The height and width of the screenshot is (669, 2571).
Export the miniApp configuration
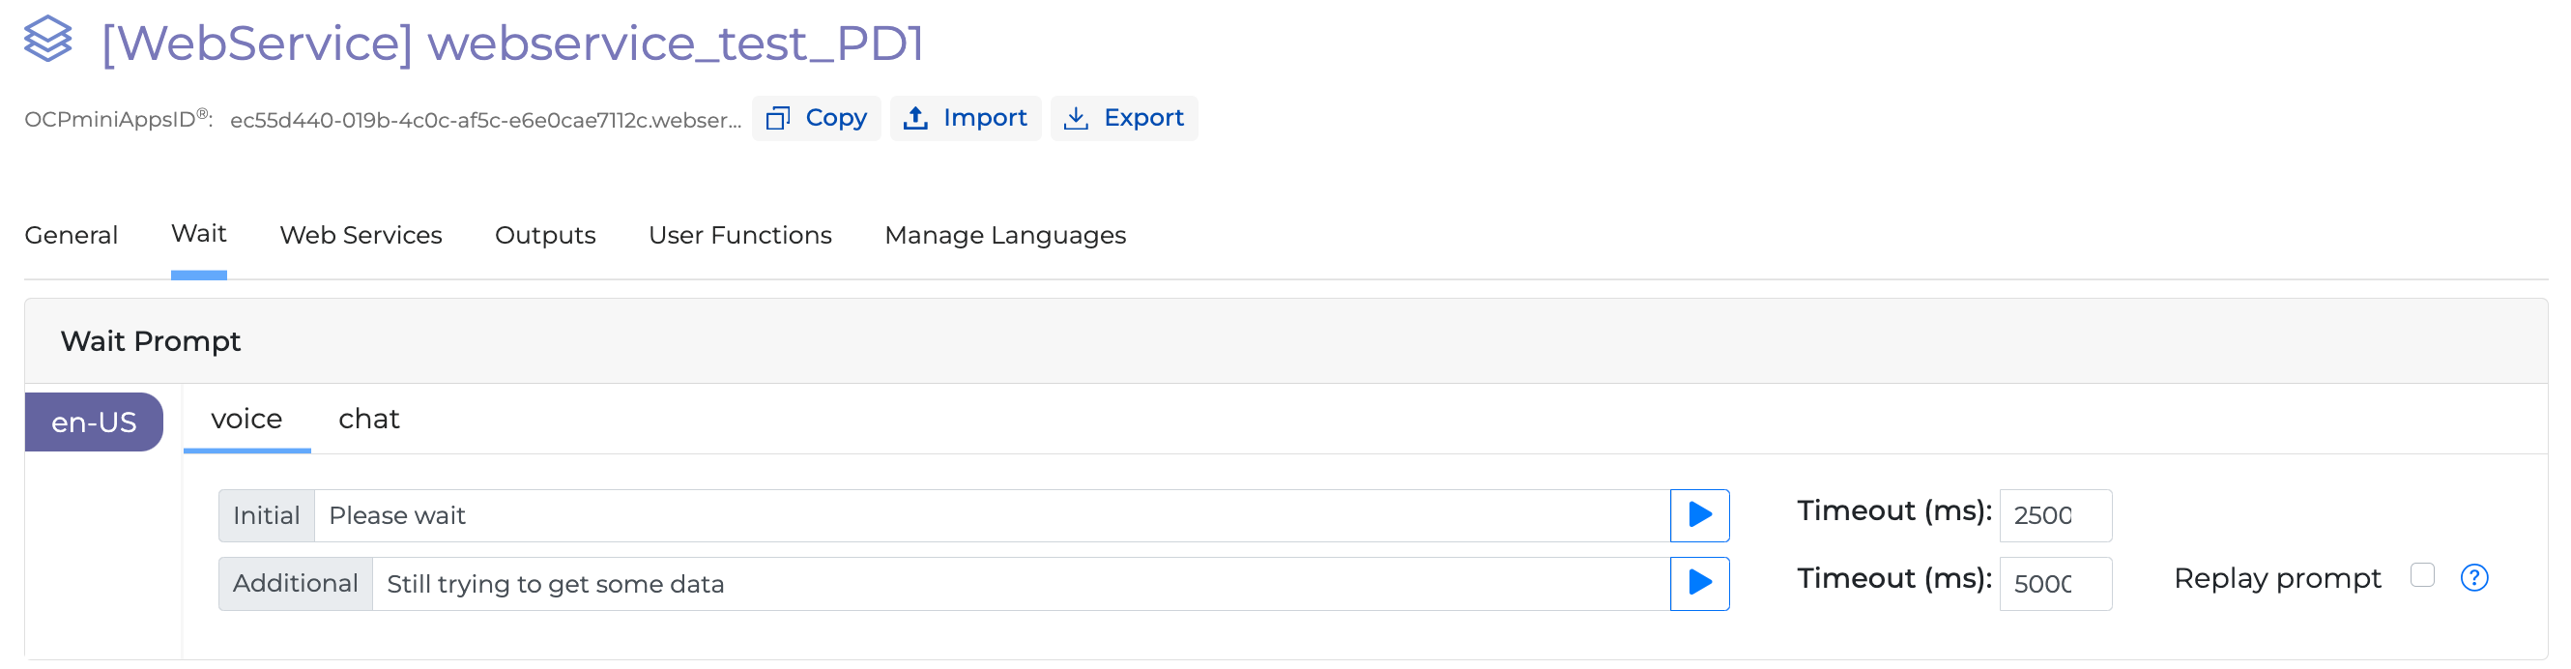(x=1123, y=118)
